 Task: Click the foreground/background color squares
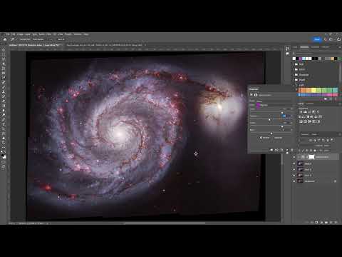pos(4,156)
